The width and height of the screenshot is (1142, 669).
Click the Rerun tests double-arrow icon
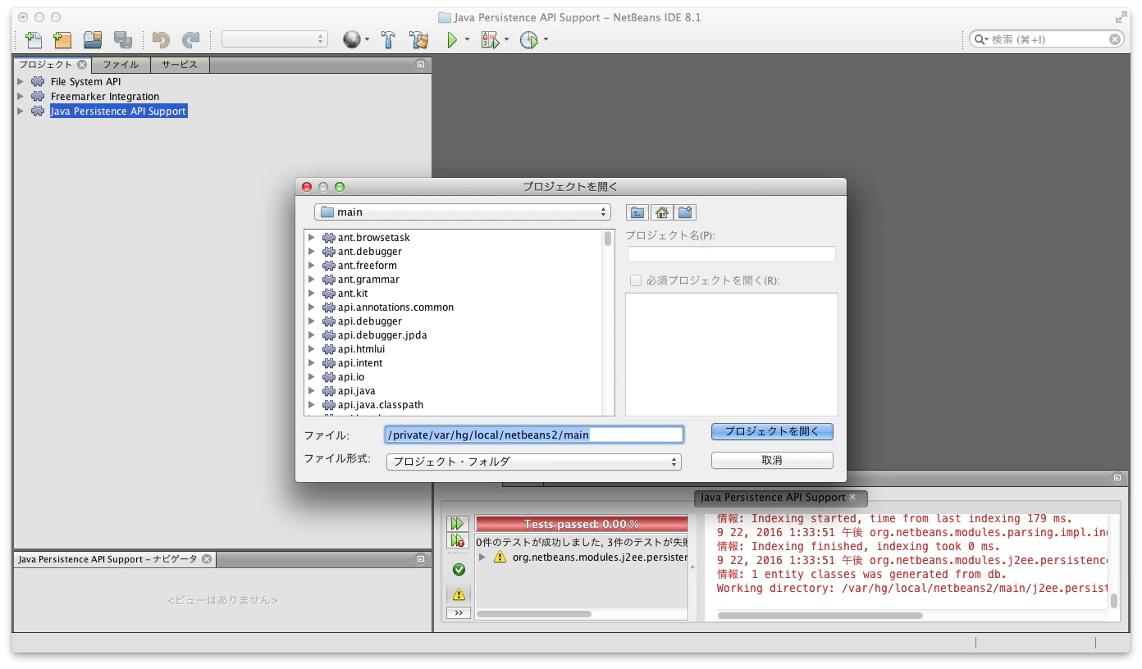pyautogui.click(x=459, y=524)
